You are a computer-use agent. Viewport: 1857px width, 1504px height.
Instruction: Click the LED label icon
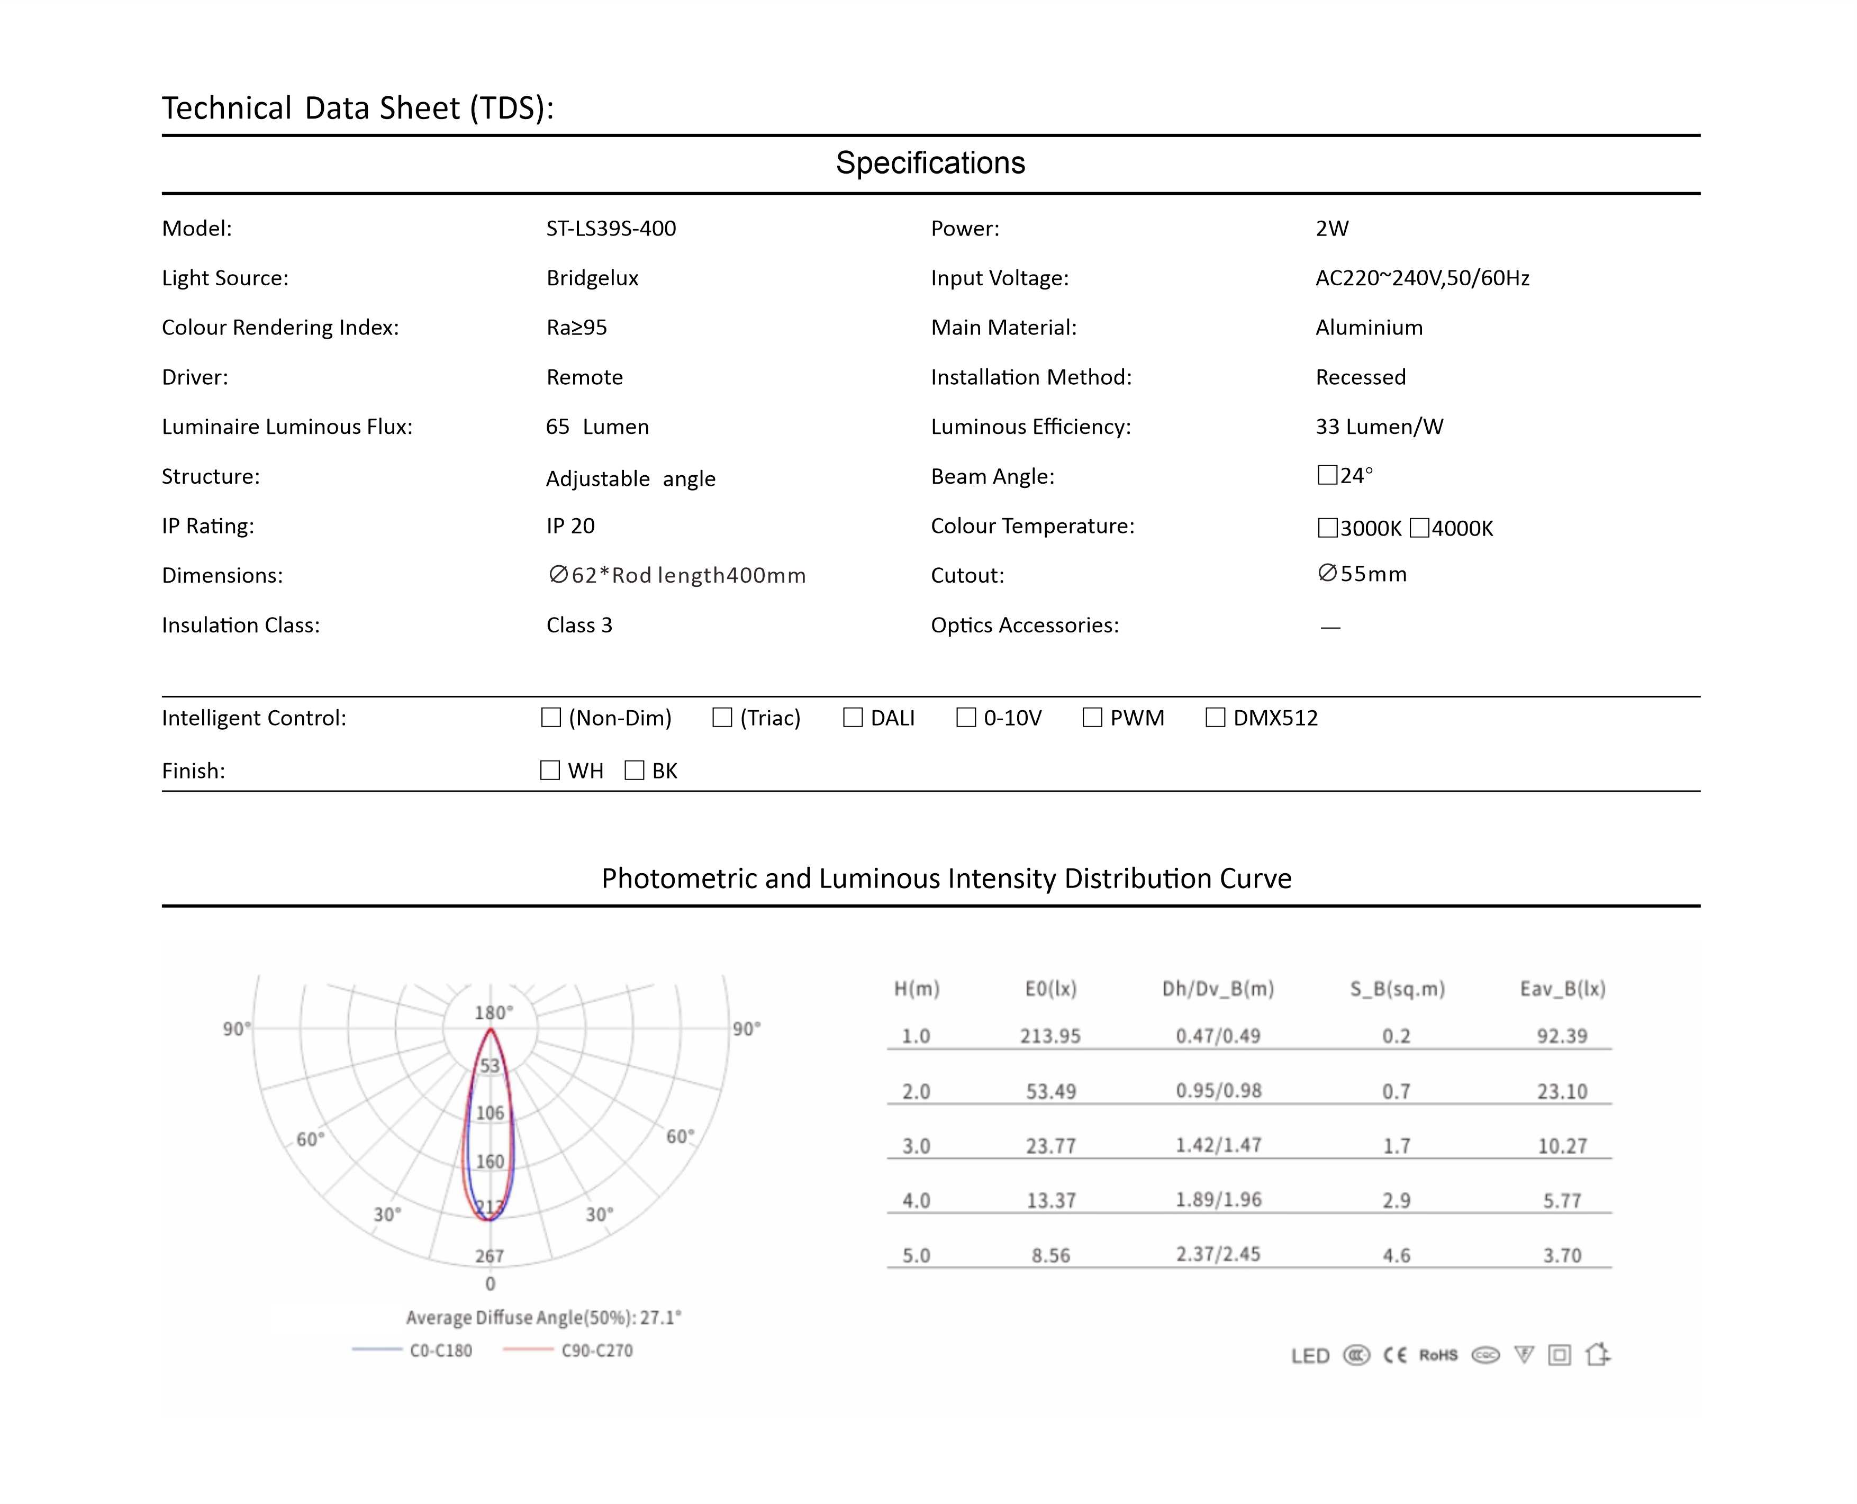pyautogui.click(x=1310, y=1356)
